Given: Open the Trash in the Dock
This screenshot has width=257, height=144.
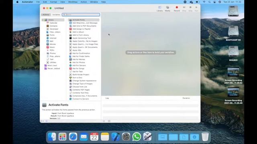Looking at the screenshot, I should point(205,137).
